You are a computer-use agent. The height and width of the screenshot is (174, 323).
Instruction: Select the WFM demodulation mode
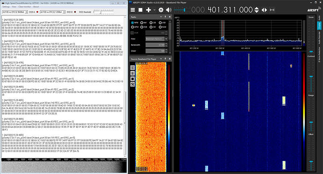pos(134,27)
